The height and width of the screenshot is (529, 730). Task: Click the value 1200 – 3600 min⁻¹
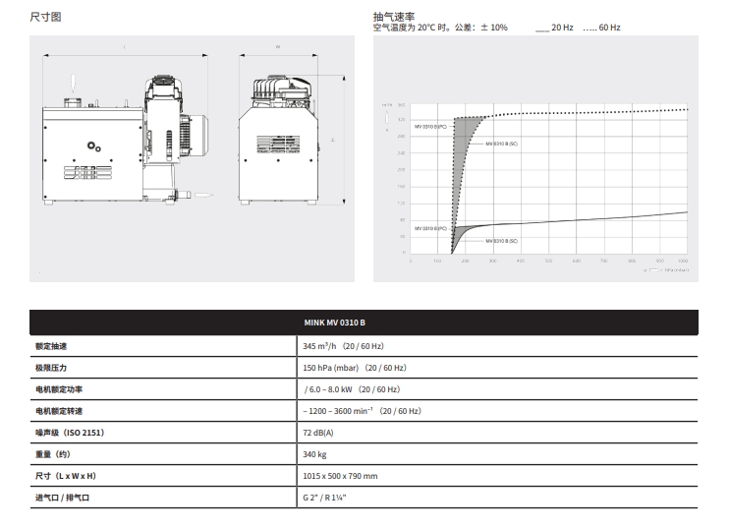pos(341,411)
